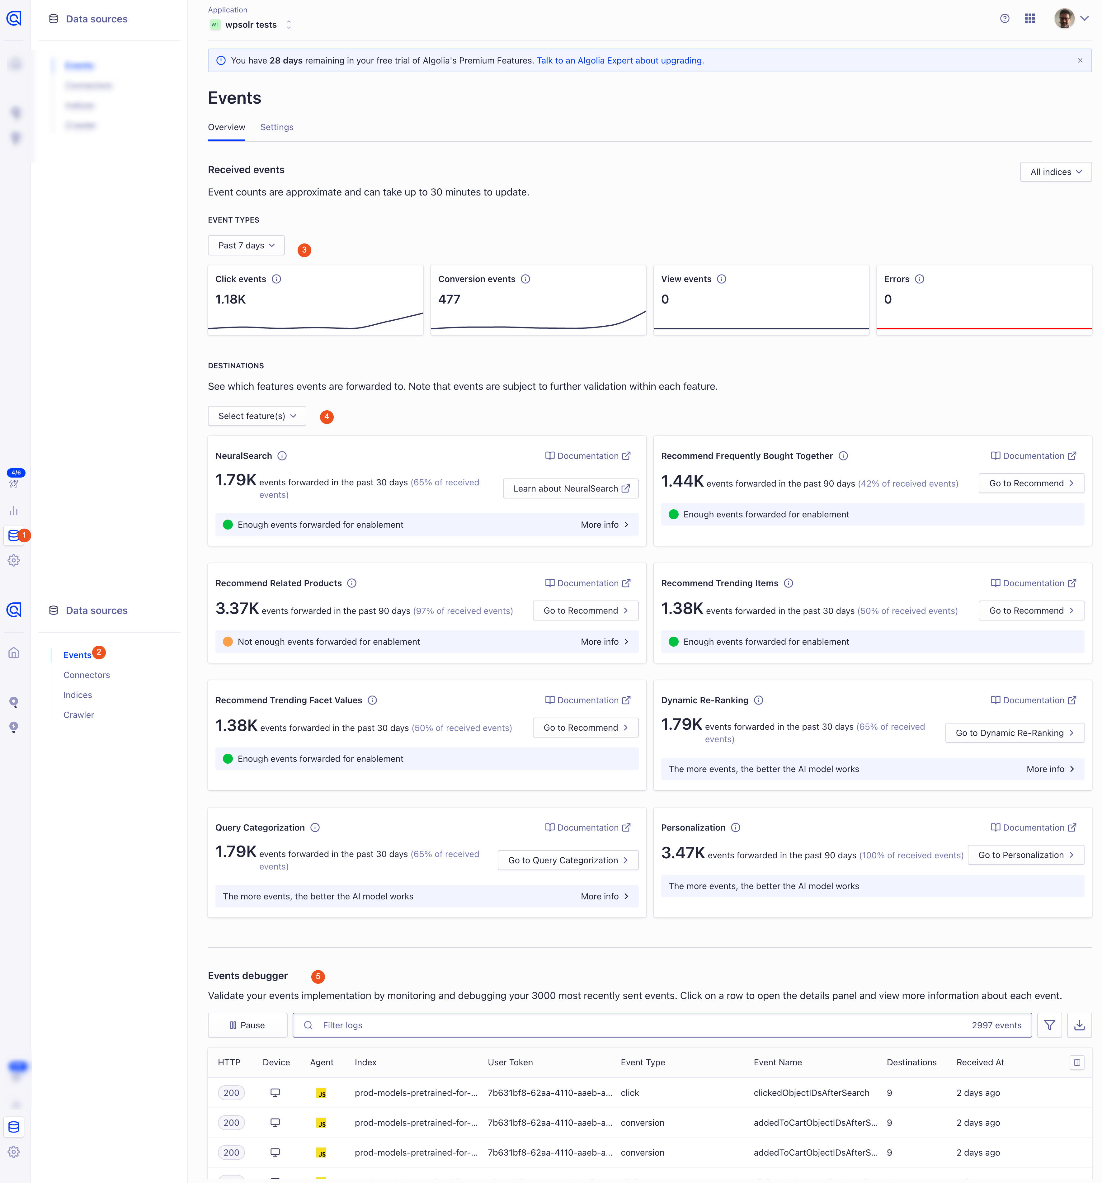Show info icon beside Personalization
The height and width of the screenshot is (1183, 1102).
click(x=736, y=828)
